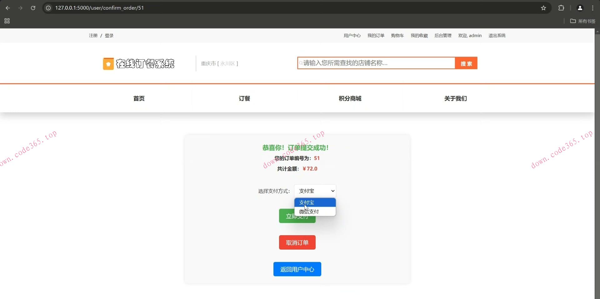The height and width of the screenshot is (299, 600).
Task: Click the 在线订餐系统 logo icon
Action: point(108,63)
